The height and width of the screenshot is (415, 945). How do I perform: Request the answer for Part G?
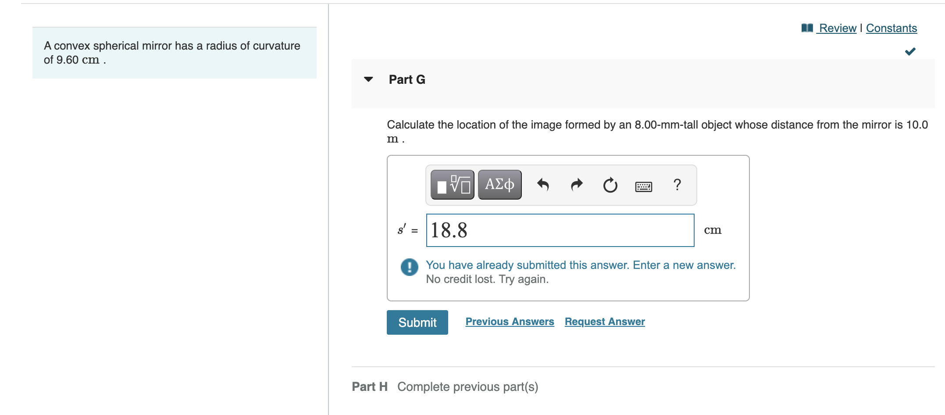pos(604,322)
